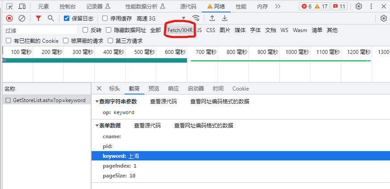Open the network search magnifier
This screenshot has height=189, width=390.
pos(51,18)
